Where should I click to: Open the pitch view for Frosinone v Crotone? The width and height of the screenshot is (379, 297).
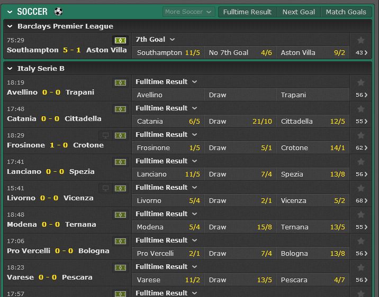pos(120,136)
